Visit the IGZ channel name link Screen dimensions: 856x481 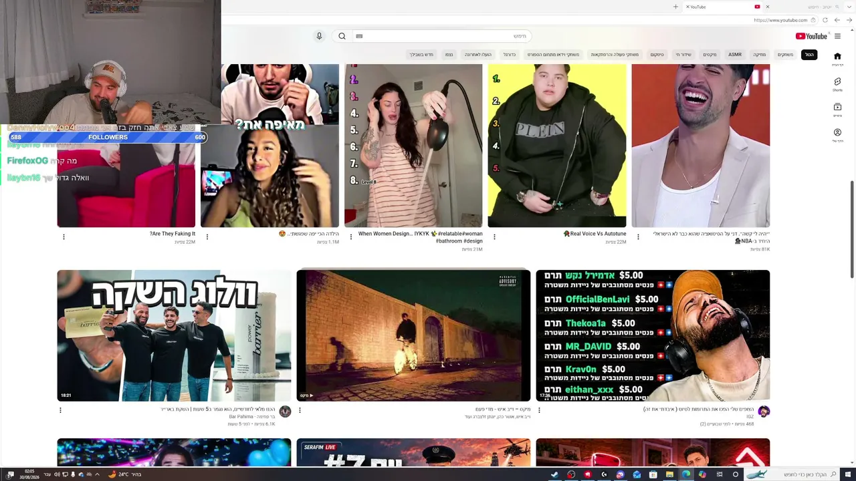[x=750, y=416]
